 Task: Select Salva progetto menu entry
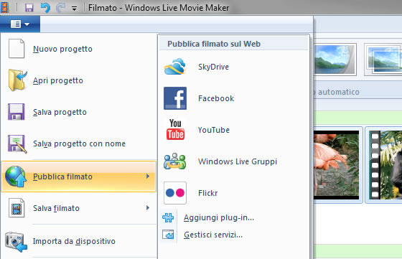pyautogui.click(x=78, y=112)
